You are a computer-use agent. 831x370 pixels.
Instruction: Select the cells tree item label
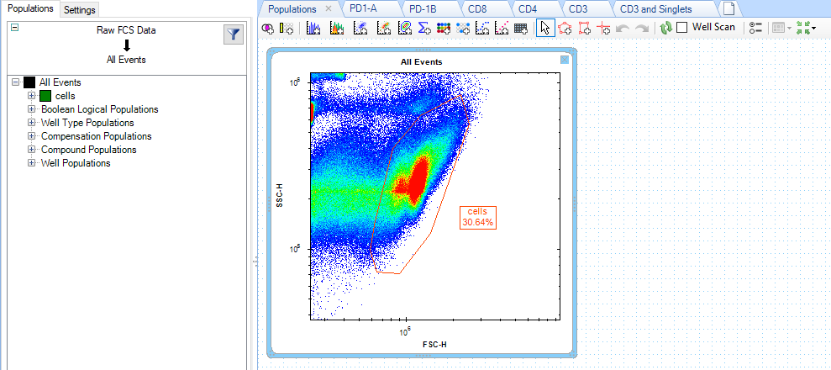(66, 96)
